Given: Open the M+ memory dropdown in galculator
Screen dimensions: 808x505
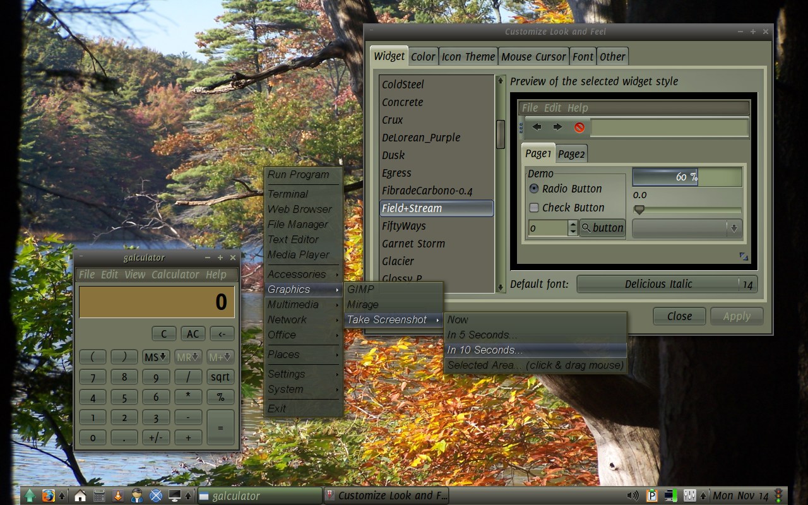Looking at the screenshot, I should tap(220, 357).
